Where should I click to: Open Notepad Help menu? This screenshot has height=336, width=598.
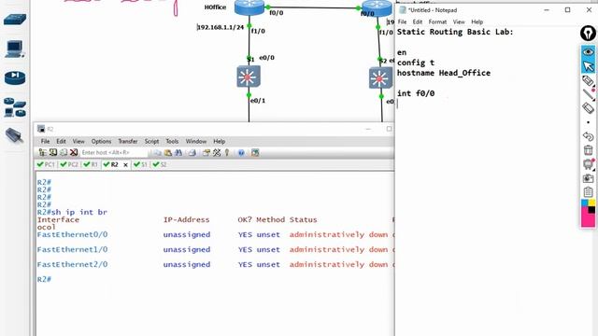(x=477, y=22)
